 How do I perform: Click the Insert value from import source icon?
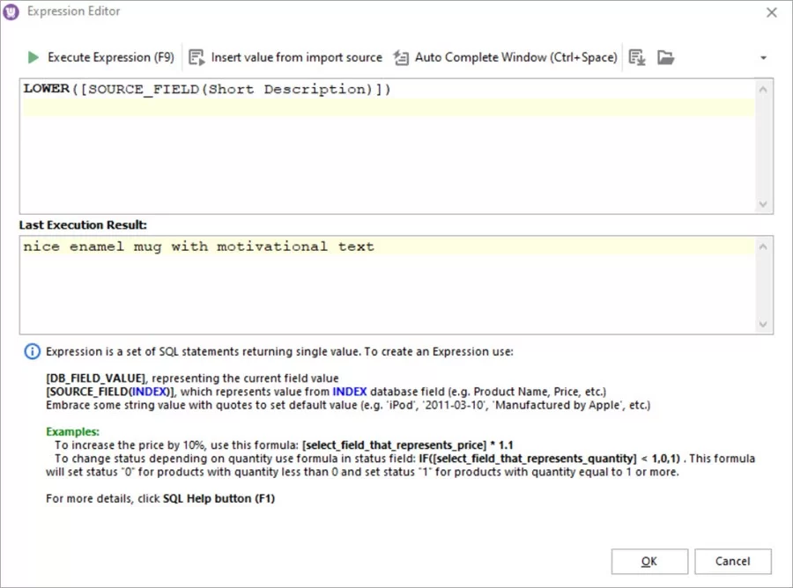tap(196, 56)
